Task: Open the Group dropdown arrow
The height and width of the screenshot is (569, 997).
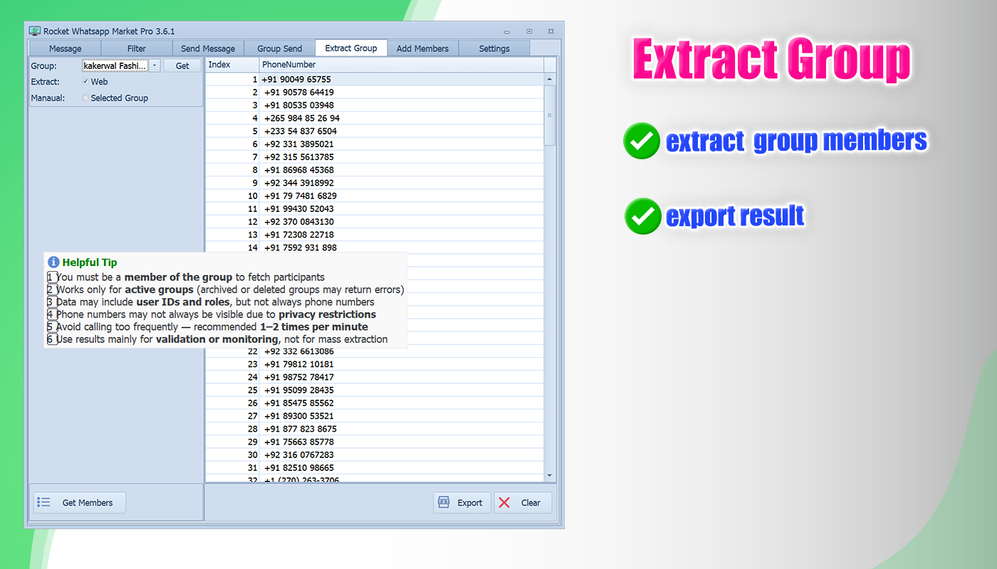Action: (x=155, y=66)
